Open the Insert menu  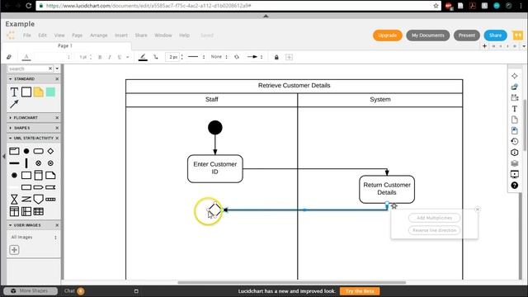[x=121, y=35]
